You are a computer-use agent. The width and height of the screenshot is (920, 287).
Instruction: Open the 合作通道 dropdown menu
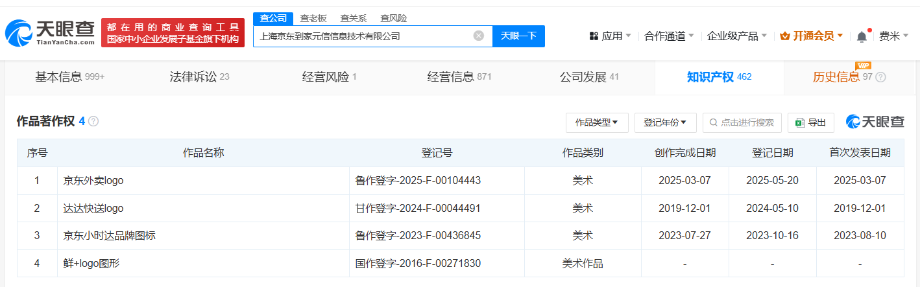pyautogui.click(x=669, y=36)
